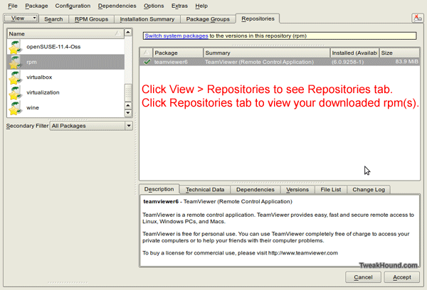This screenshot has height=290, width=427.
Task: Click the (6.0.9258-1) version cell
Action: pos(347,62)
